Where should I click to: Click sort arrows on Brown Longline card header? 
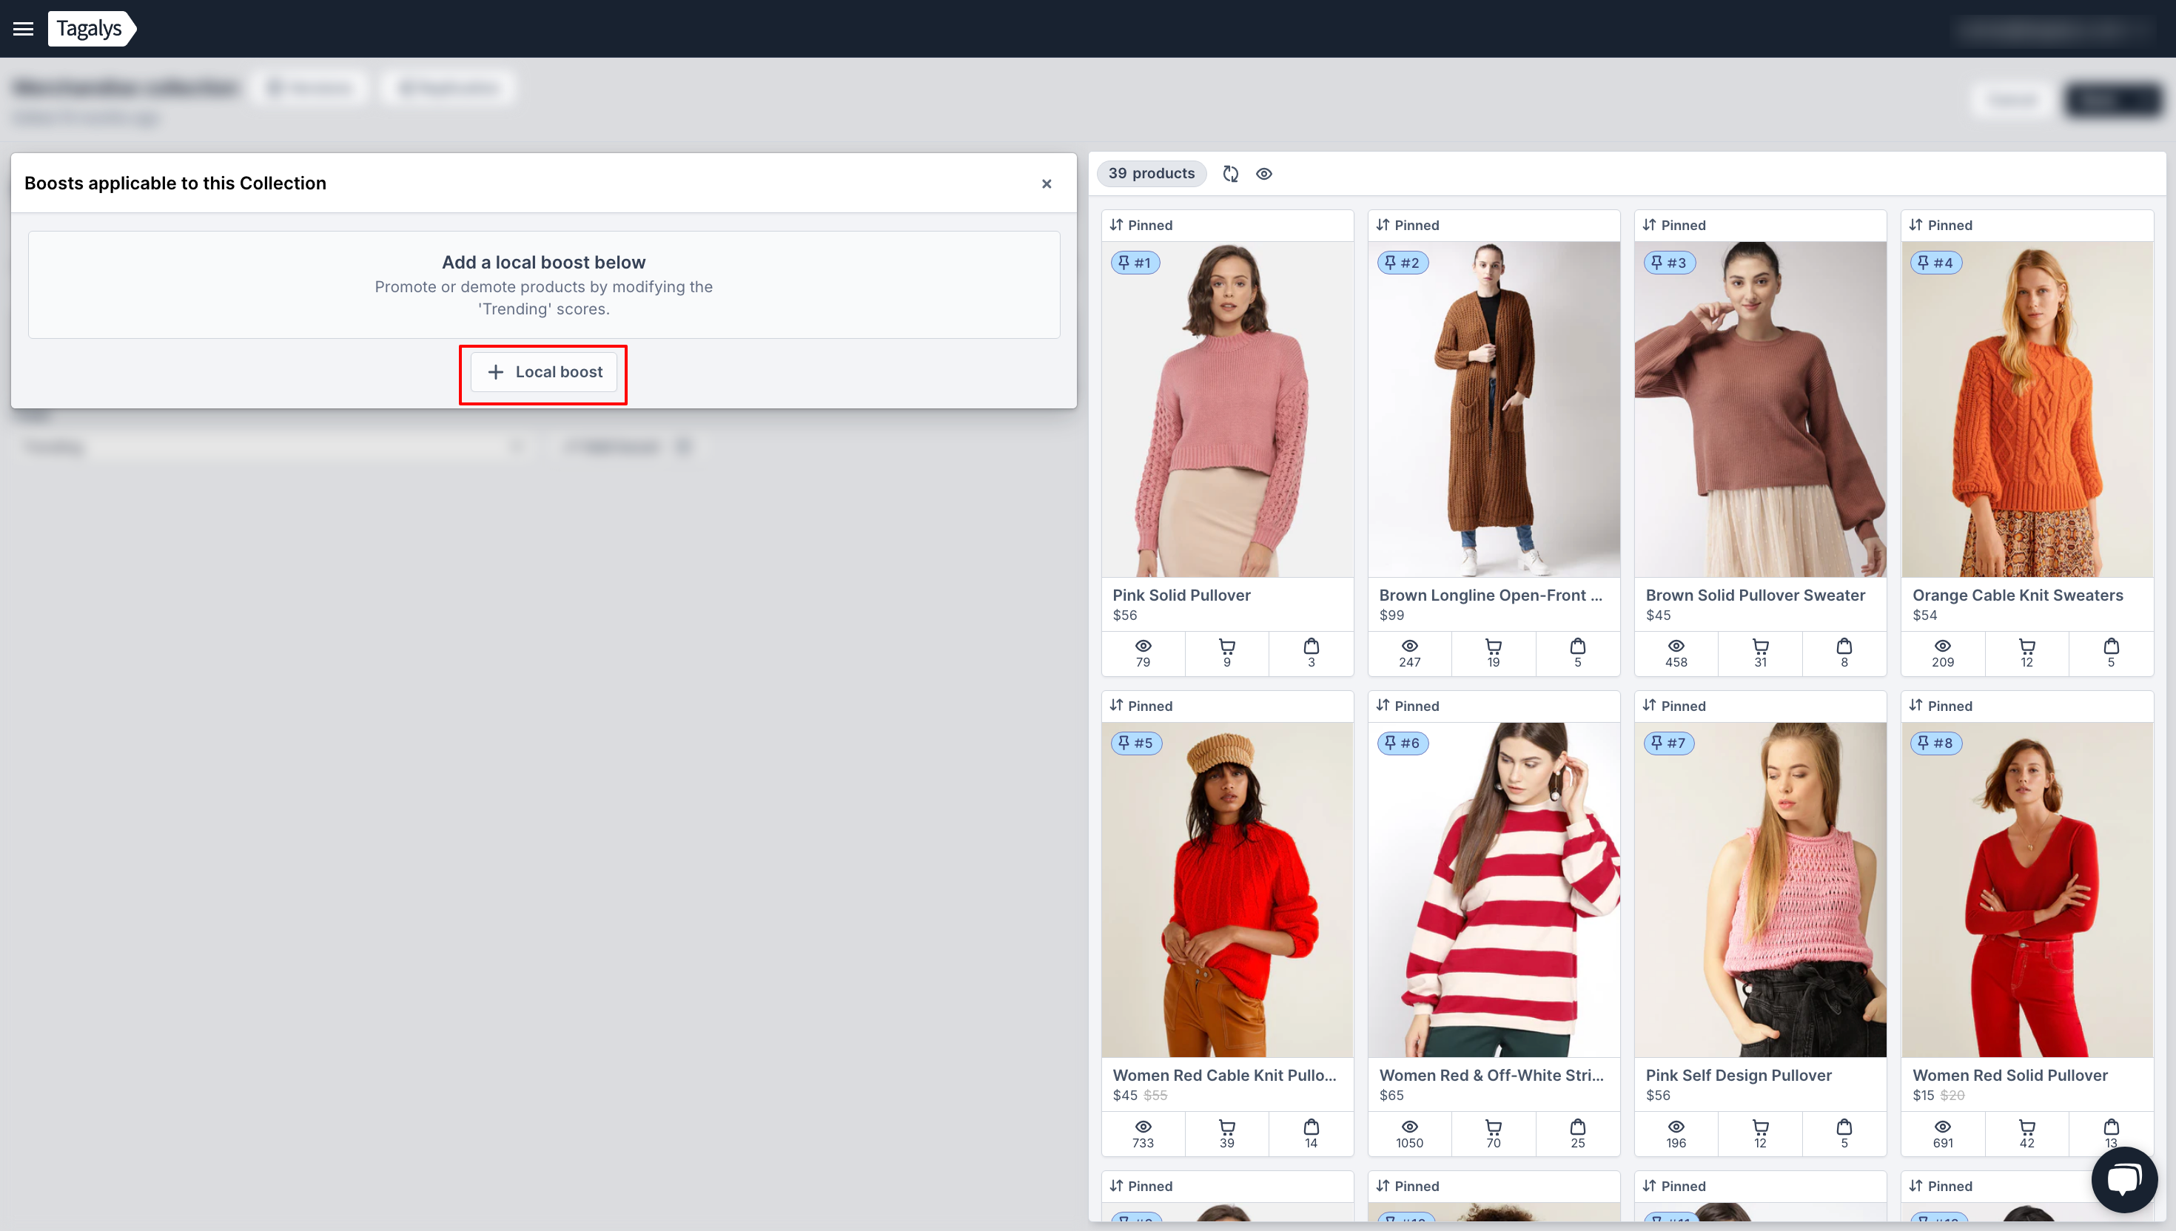(1383, 225)
